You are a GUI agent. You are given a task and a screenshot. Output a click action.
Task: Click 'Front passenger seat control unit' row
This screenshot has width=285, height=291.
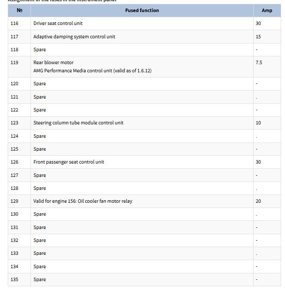144,162
